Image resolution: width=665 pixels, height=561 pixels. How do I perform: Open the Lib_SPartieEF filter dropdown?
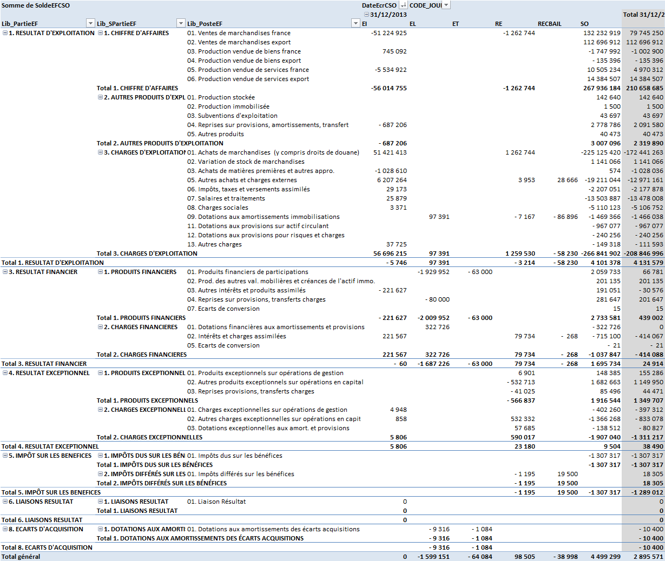181,23
